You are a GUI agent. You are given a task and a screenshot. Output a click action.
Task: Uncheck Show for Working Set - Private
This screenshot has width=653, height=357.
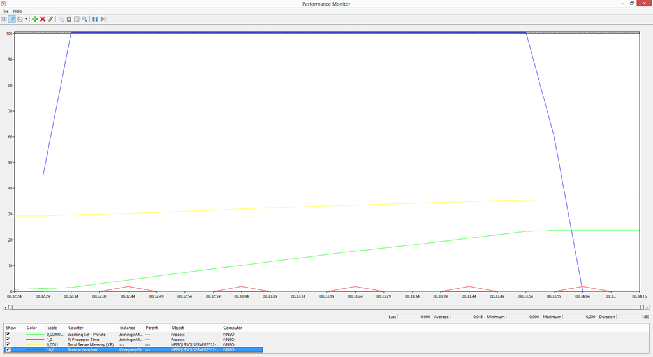[x=8, y=334]
